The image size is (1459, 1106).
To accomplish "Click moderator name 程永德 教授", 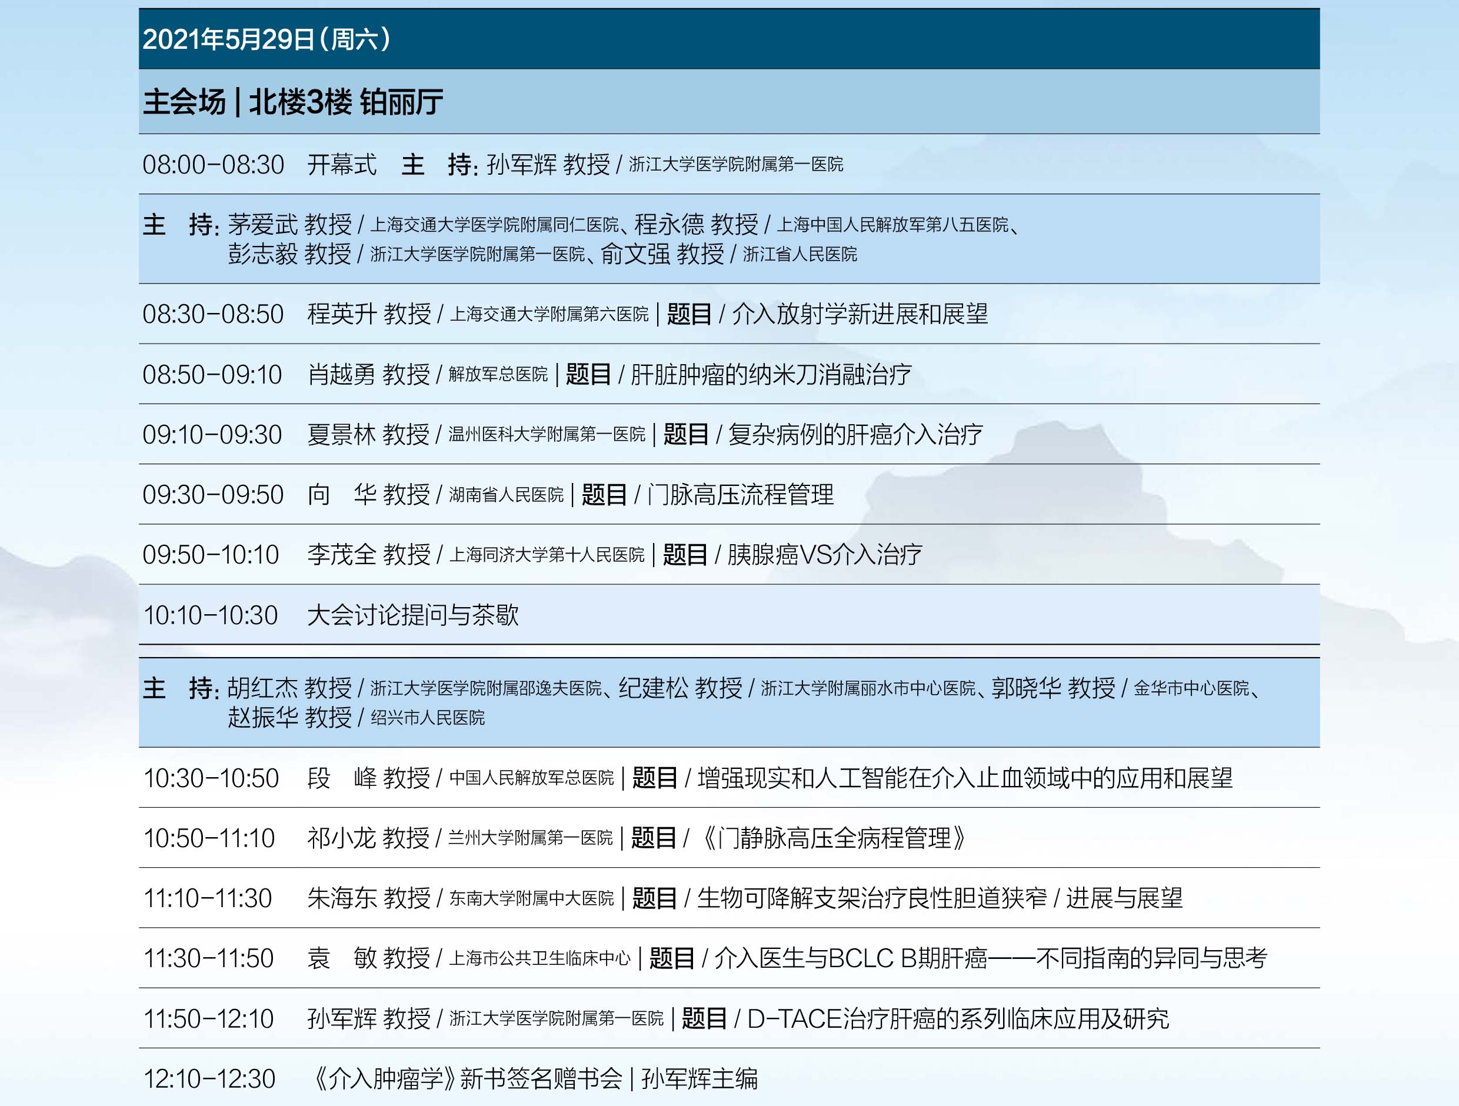I will [696, 225].
